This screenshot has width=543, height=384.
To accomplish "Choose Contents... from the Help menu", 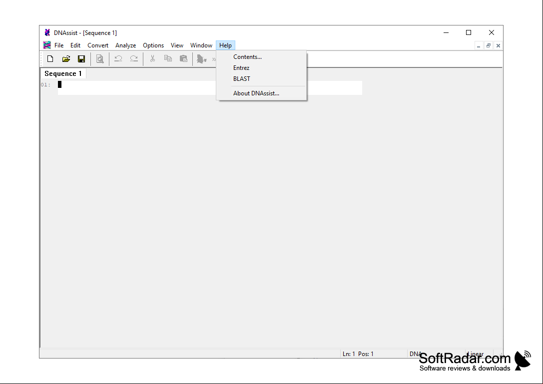I will (x=261, y=57).
